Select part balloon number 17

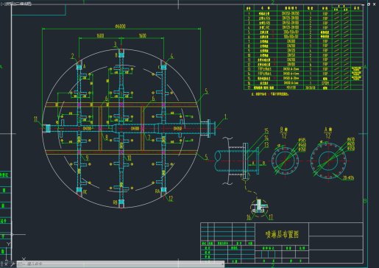tap(271, 217)
